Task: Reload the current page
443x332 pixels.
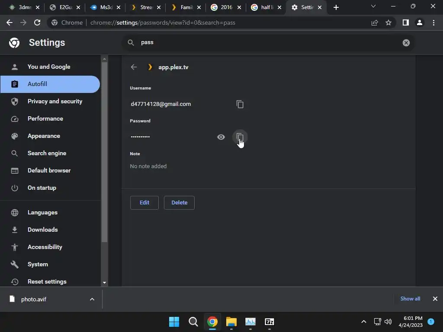Action: click(x=37, y=22)
